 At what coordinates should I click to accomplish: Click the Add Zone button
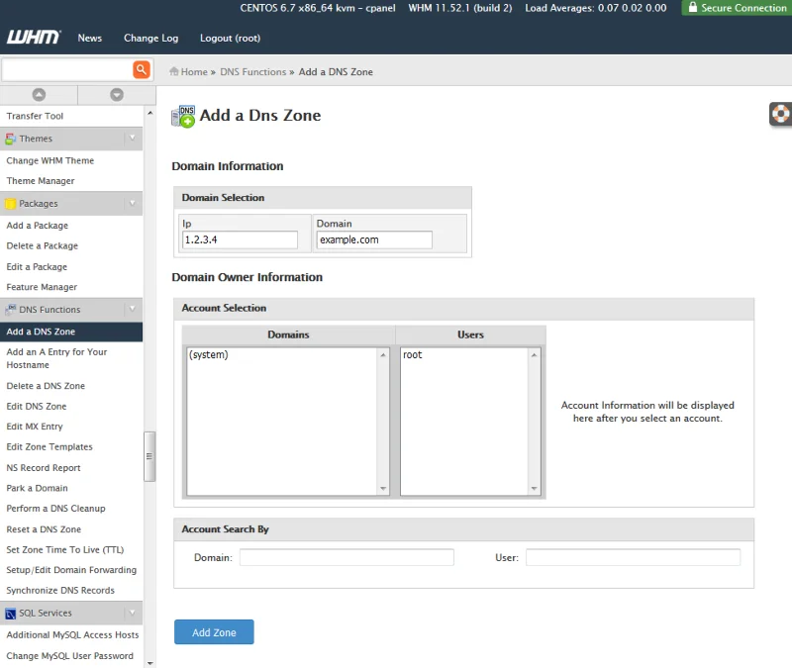(214, 632)
